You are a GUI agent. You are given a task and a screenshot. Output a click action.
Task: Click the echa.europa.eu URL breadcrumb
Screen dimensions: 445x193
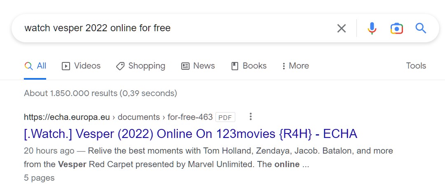67,117
